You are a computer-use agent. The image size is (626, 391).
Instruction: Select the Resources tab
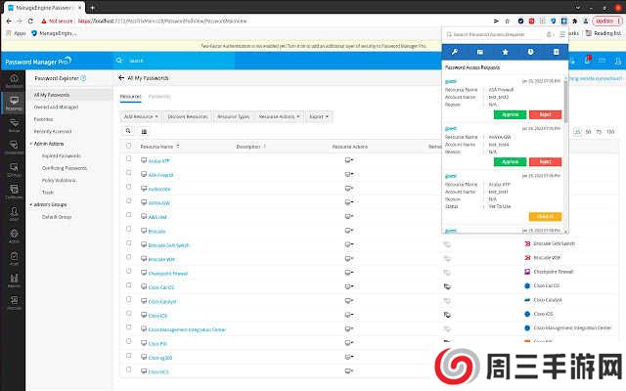(x=130, y=96)
